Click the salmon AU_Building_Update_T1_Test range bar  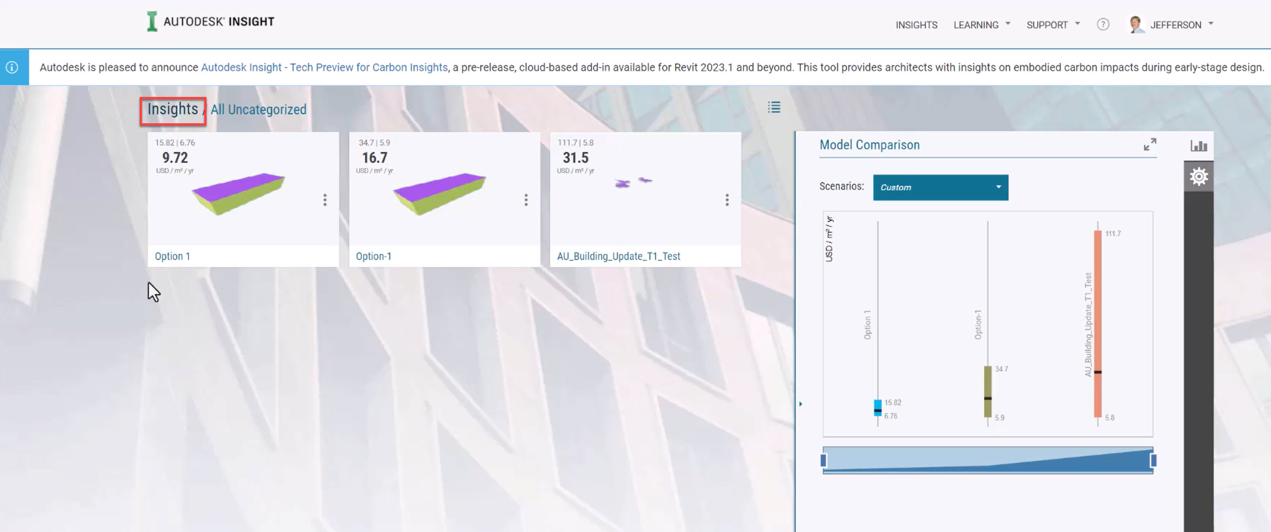point(1097,324)
